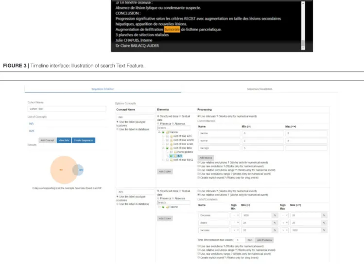Click the empty Max field of too high interval
Image resolution: width=364 pixels, height=264 pixels.
(306, 148)
